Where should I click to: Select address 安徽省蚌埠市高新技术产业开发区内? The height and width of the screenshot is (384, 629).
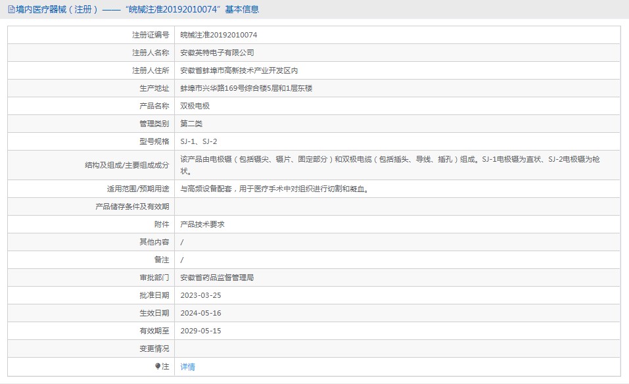coord(239,70)
